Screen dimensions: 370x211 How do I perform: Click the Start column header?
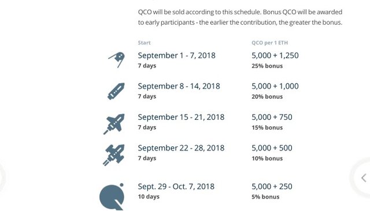click(144, 43)
